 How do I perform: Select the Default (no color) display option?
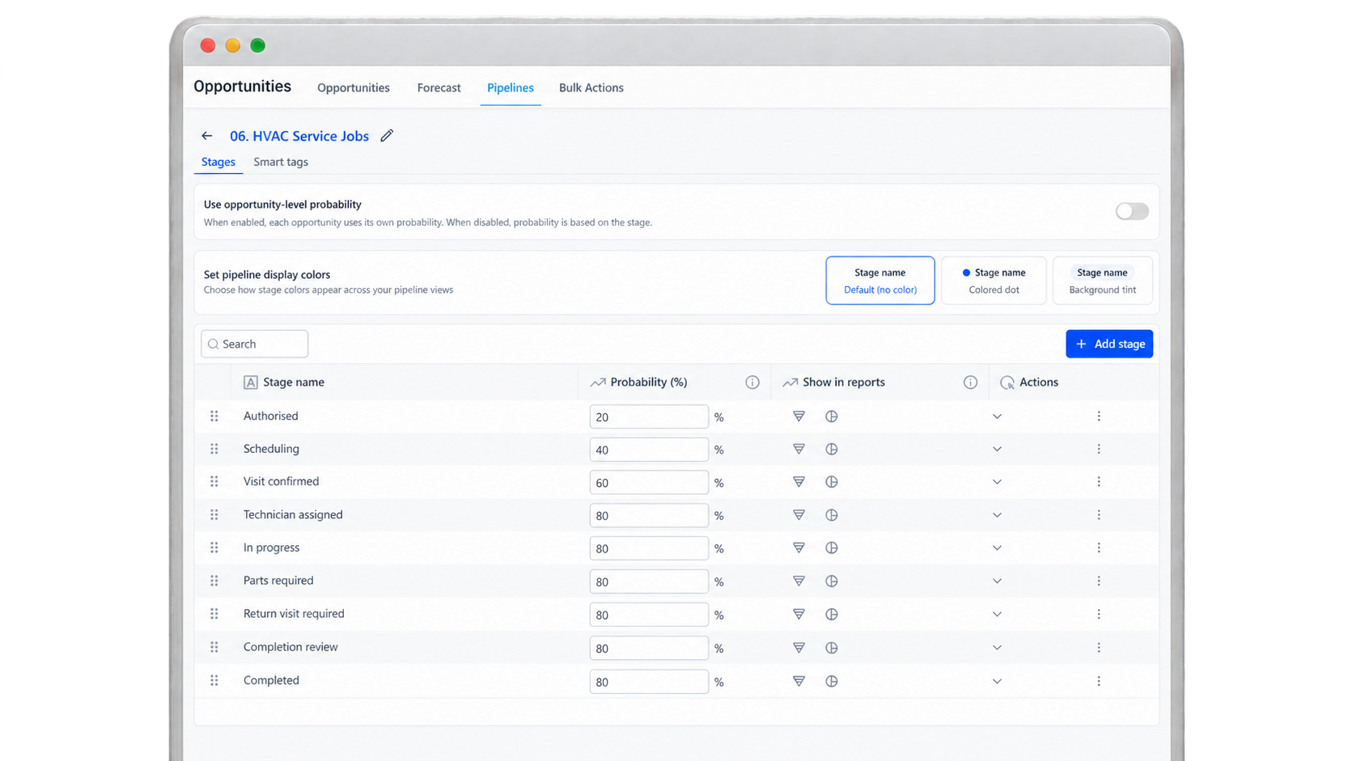[x=880, y=281]
